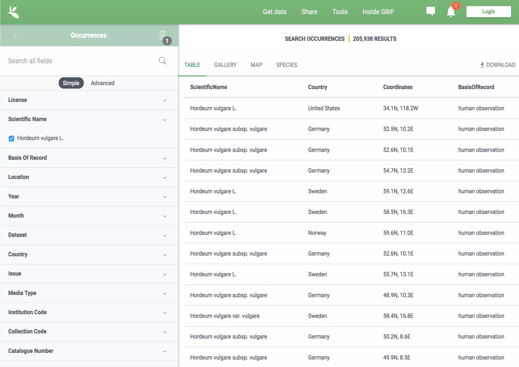Image resolution: width=519 pixels, height=367 pixels.
Task: Open the feedback speech bubble icon
Action: pyautogui.click(x=431, y=11)
